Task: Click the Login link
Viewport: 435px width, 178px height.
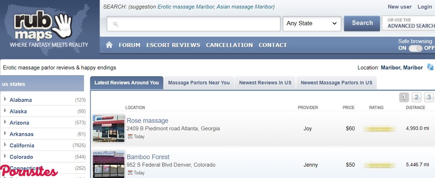Action: click(424, 7)
